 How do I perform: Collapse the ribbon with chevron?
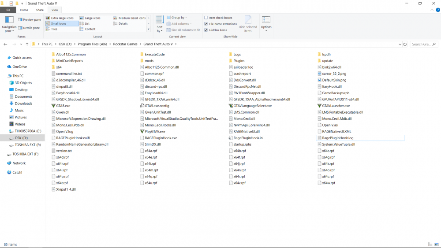[432, 10]
